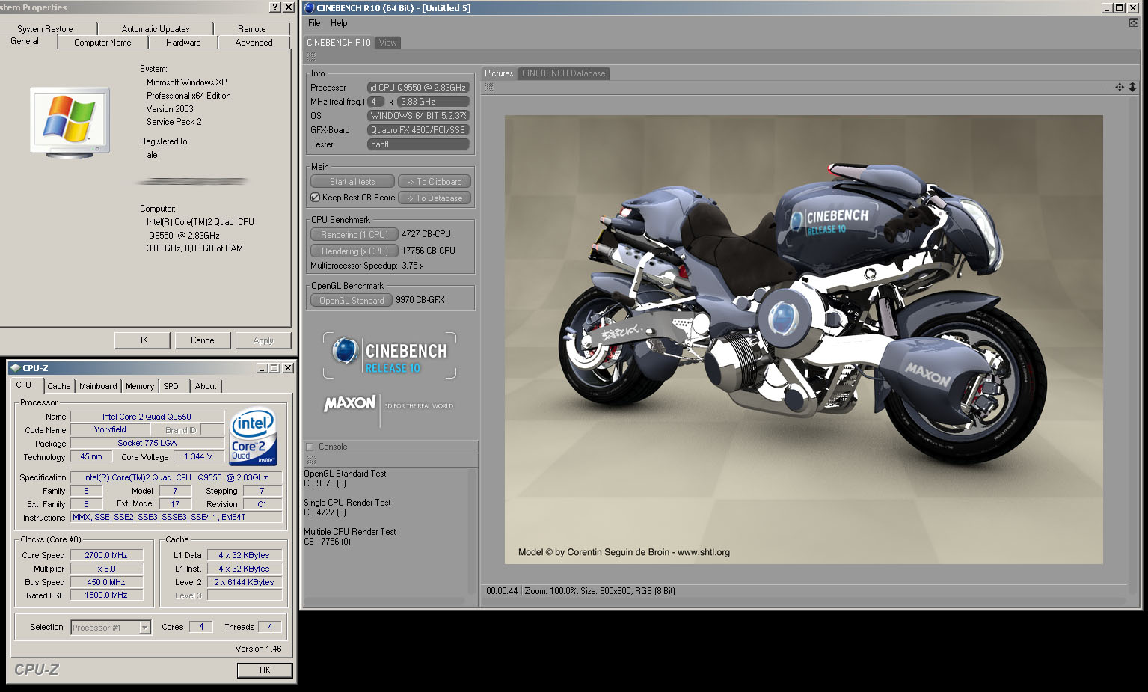Click the CPU-Z title bar icon
Viewport: 1148px width, 692px height.
coord(15,368)
